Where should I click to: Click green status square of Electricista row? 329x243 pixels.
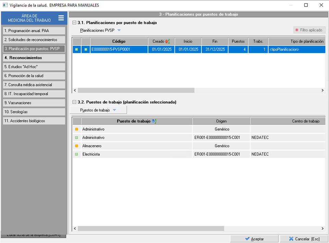tap(76, 154)
